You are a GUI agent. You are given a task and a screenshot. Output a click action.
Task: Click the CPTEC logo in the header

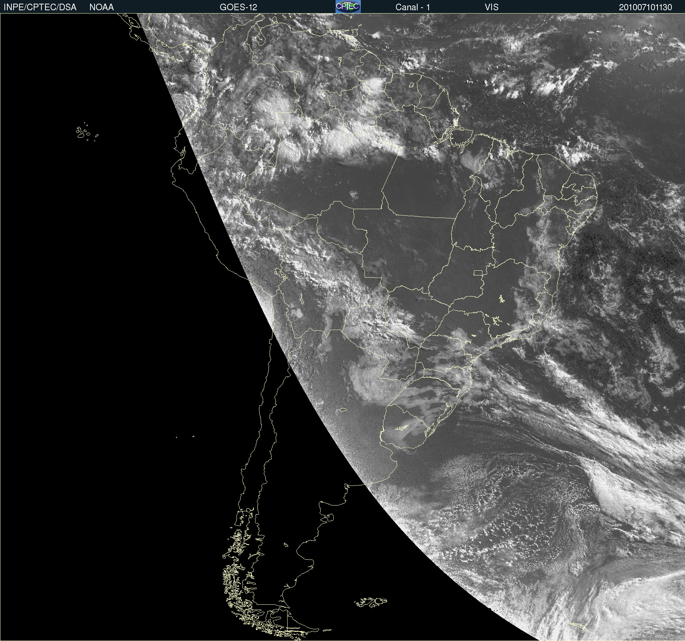pos(348,7)
